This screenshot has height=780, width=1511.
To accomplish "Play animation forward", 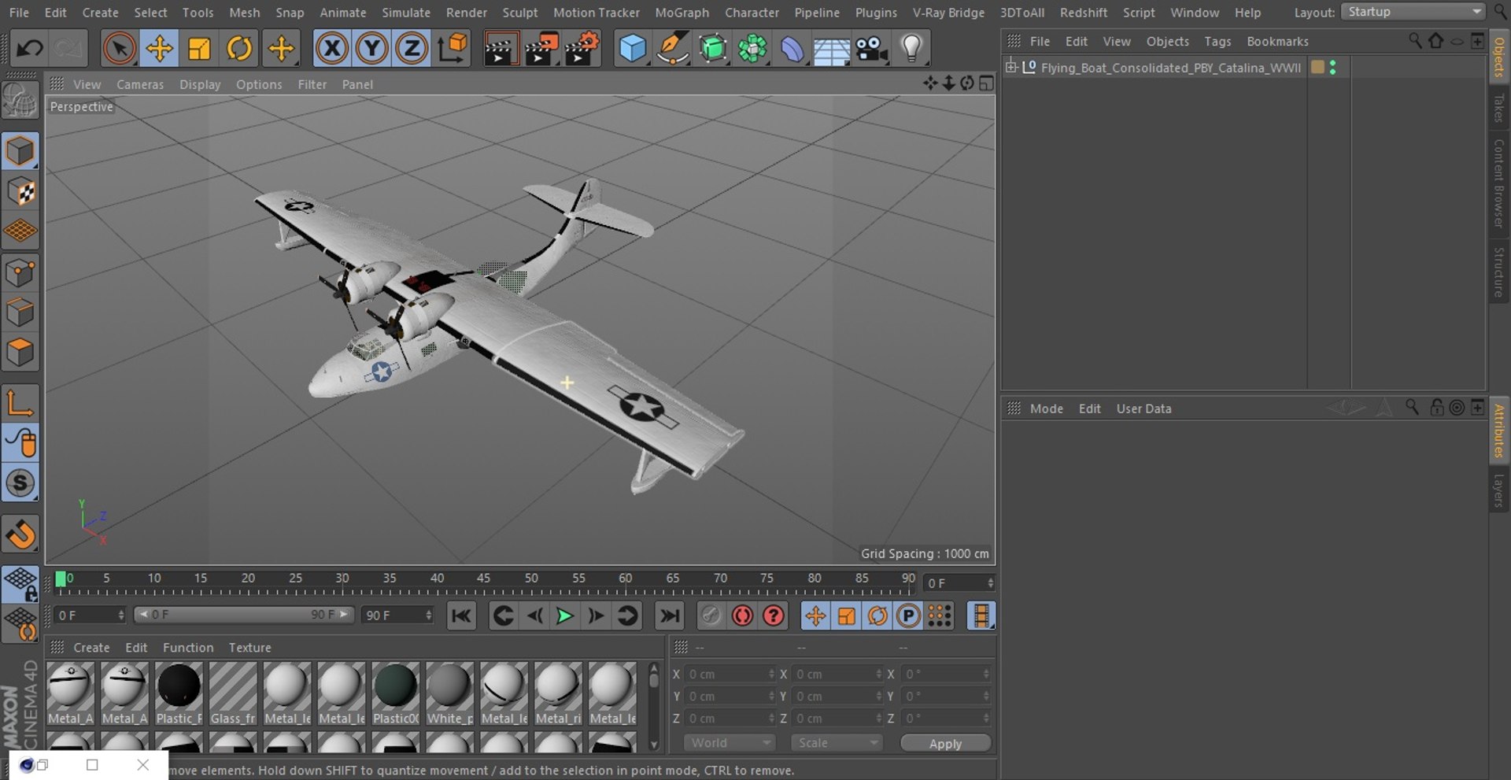I will click(564, 615).
